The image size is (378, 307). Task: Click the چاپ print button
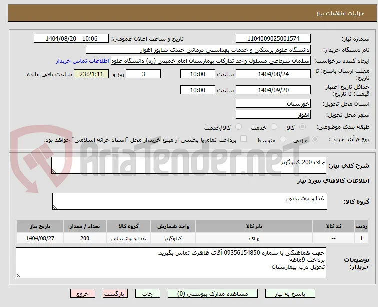(148, 294)
